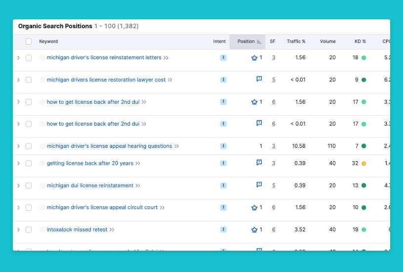This screenshot has height=272, width=403.
Task: Click double-arrow icon after appeal hearing questions keyword
Action: pyautogui.click(x=177, y=146)
